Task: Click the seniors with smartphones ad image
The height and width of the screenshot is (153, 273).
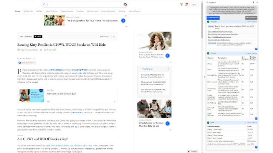Action: point(155,109)
